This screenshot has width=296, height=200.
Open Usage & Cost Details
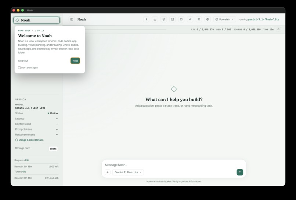(x=29, y=140)
